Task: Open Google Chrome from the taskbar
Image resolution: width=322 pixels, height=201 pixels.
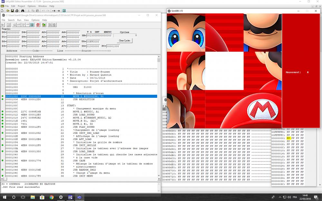Action: click(x=51, y=197)
